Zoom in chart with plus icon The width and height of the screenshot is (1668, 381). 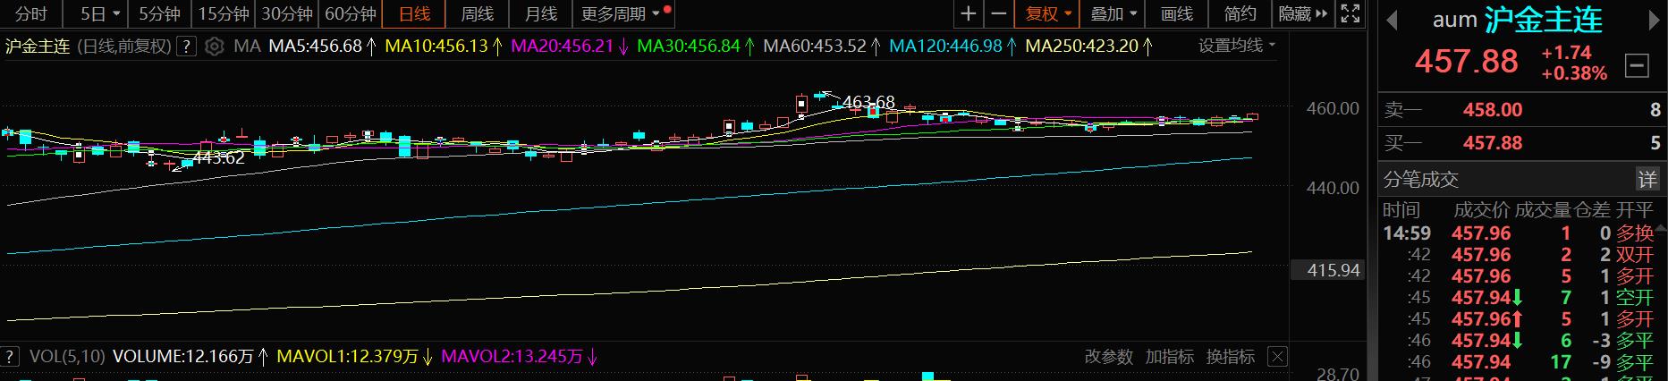(968, 14)
